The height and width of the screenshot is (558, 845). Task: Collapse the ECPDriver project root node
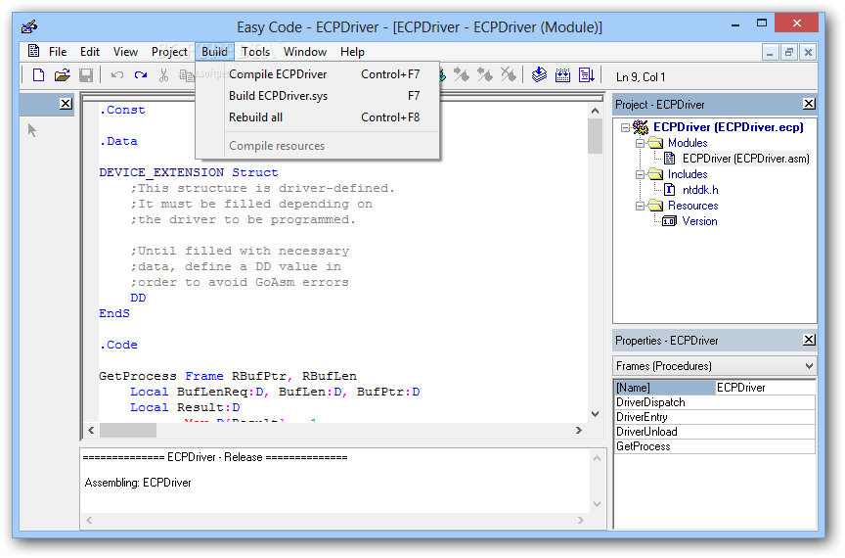click(x=625, y=128)
